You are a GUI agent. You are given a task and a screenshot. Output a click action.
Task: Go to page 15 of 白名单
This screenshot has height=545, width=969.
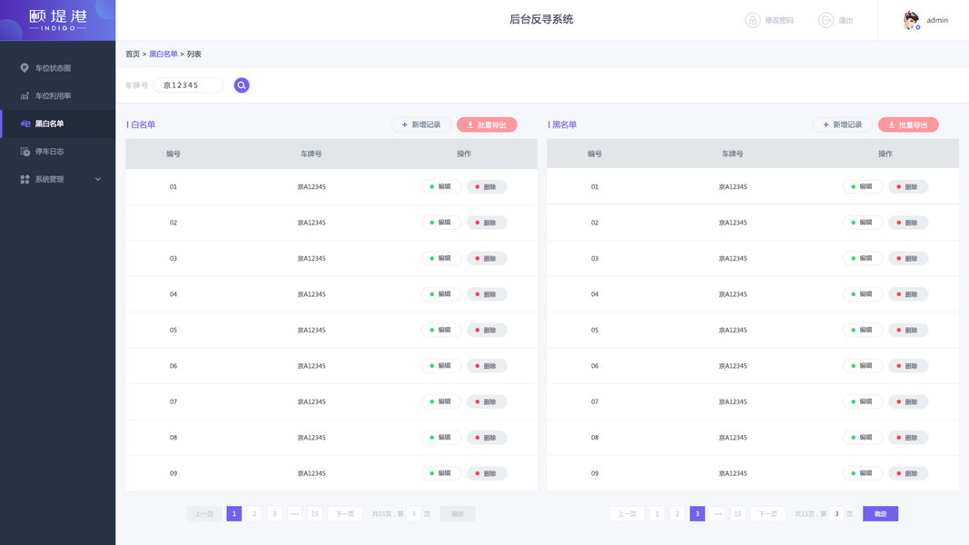[314, 514]
